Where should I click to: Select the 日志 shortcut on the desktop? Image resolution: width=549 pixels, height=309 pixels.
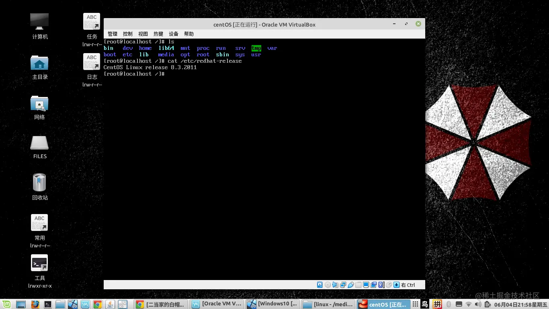(x=92, y=70)
